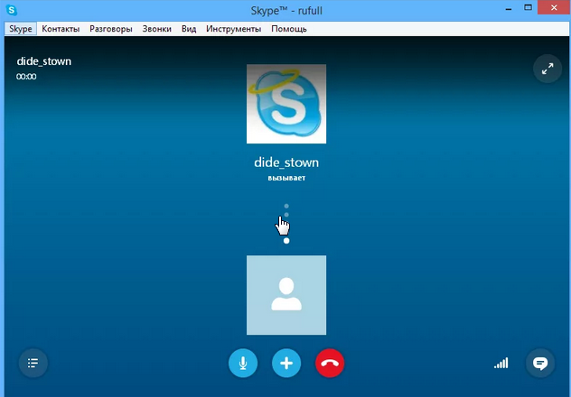End the call with the red hang-up button

330,363
